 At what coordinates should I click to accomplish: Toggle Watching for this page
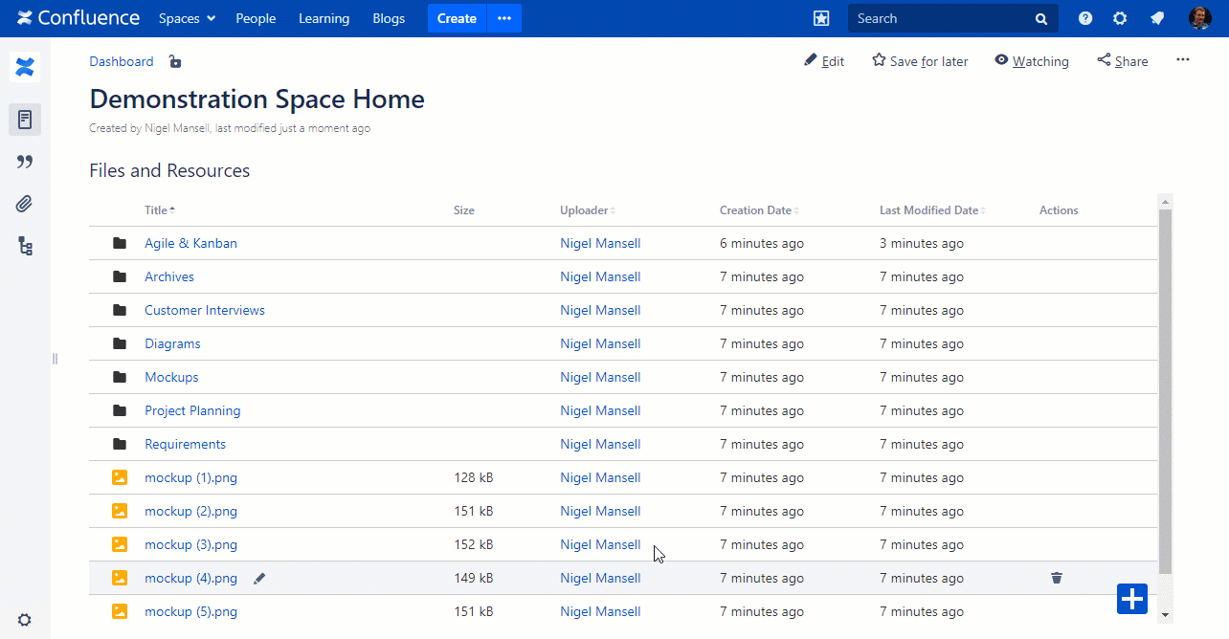click(1031, 61)
